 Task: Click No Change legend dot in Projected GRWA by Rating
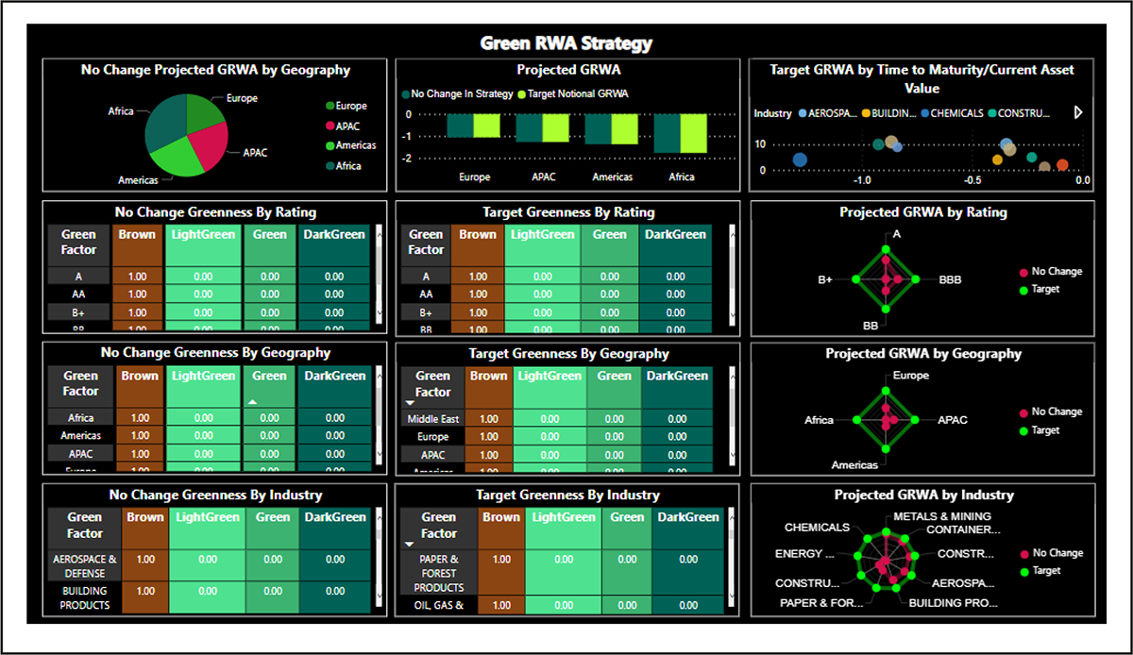pyautogui.click(x=1023, y=272)
